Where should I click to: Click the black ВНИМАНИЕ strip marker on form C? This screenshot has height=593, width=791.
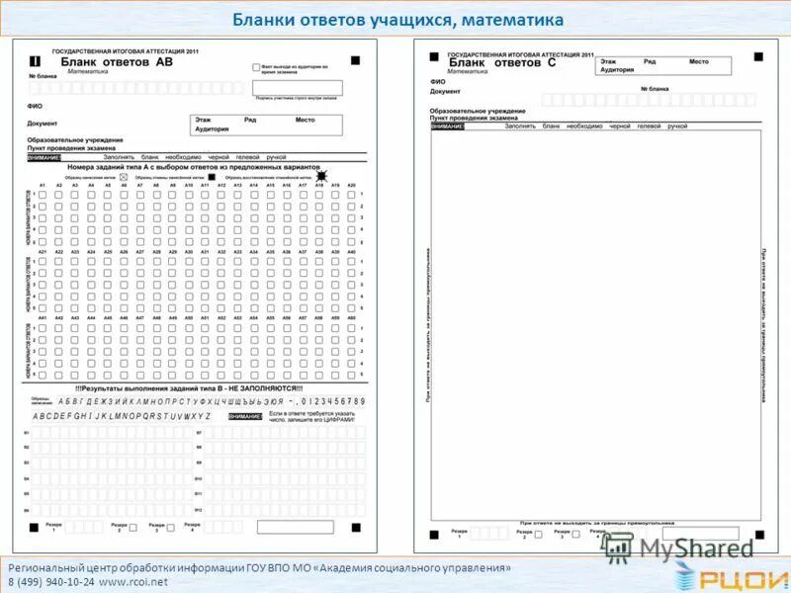(446, 124)
